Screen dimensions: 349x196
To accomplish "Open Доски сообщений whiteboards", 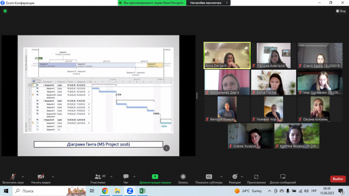I will click(x=282, y=179).
